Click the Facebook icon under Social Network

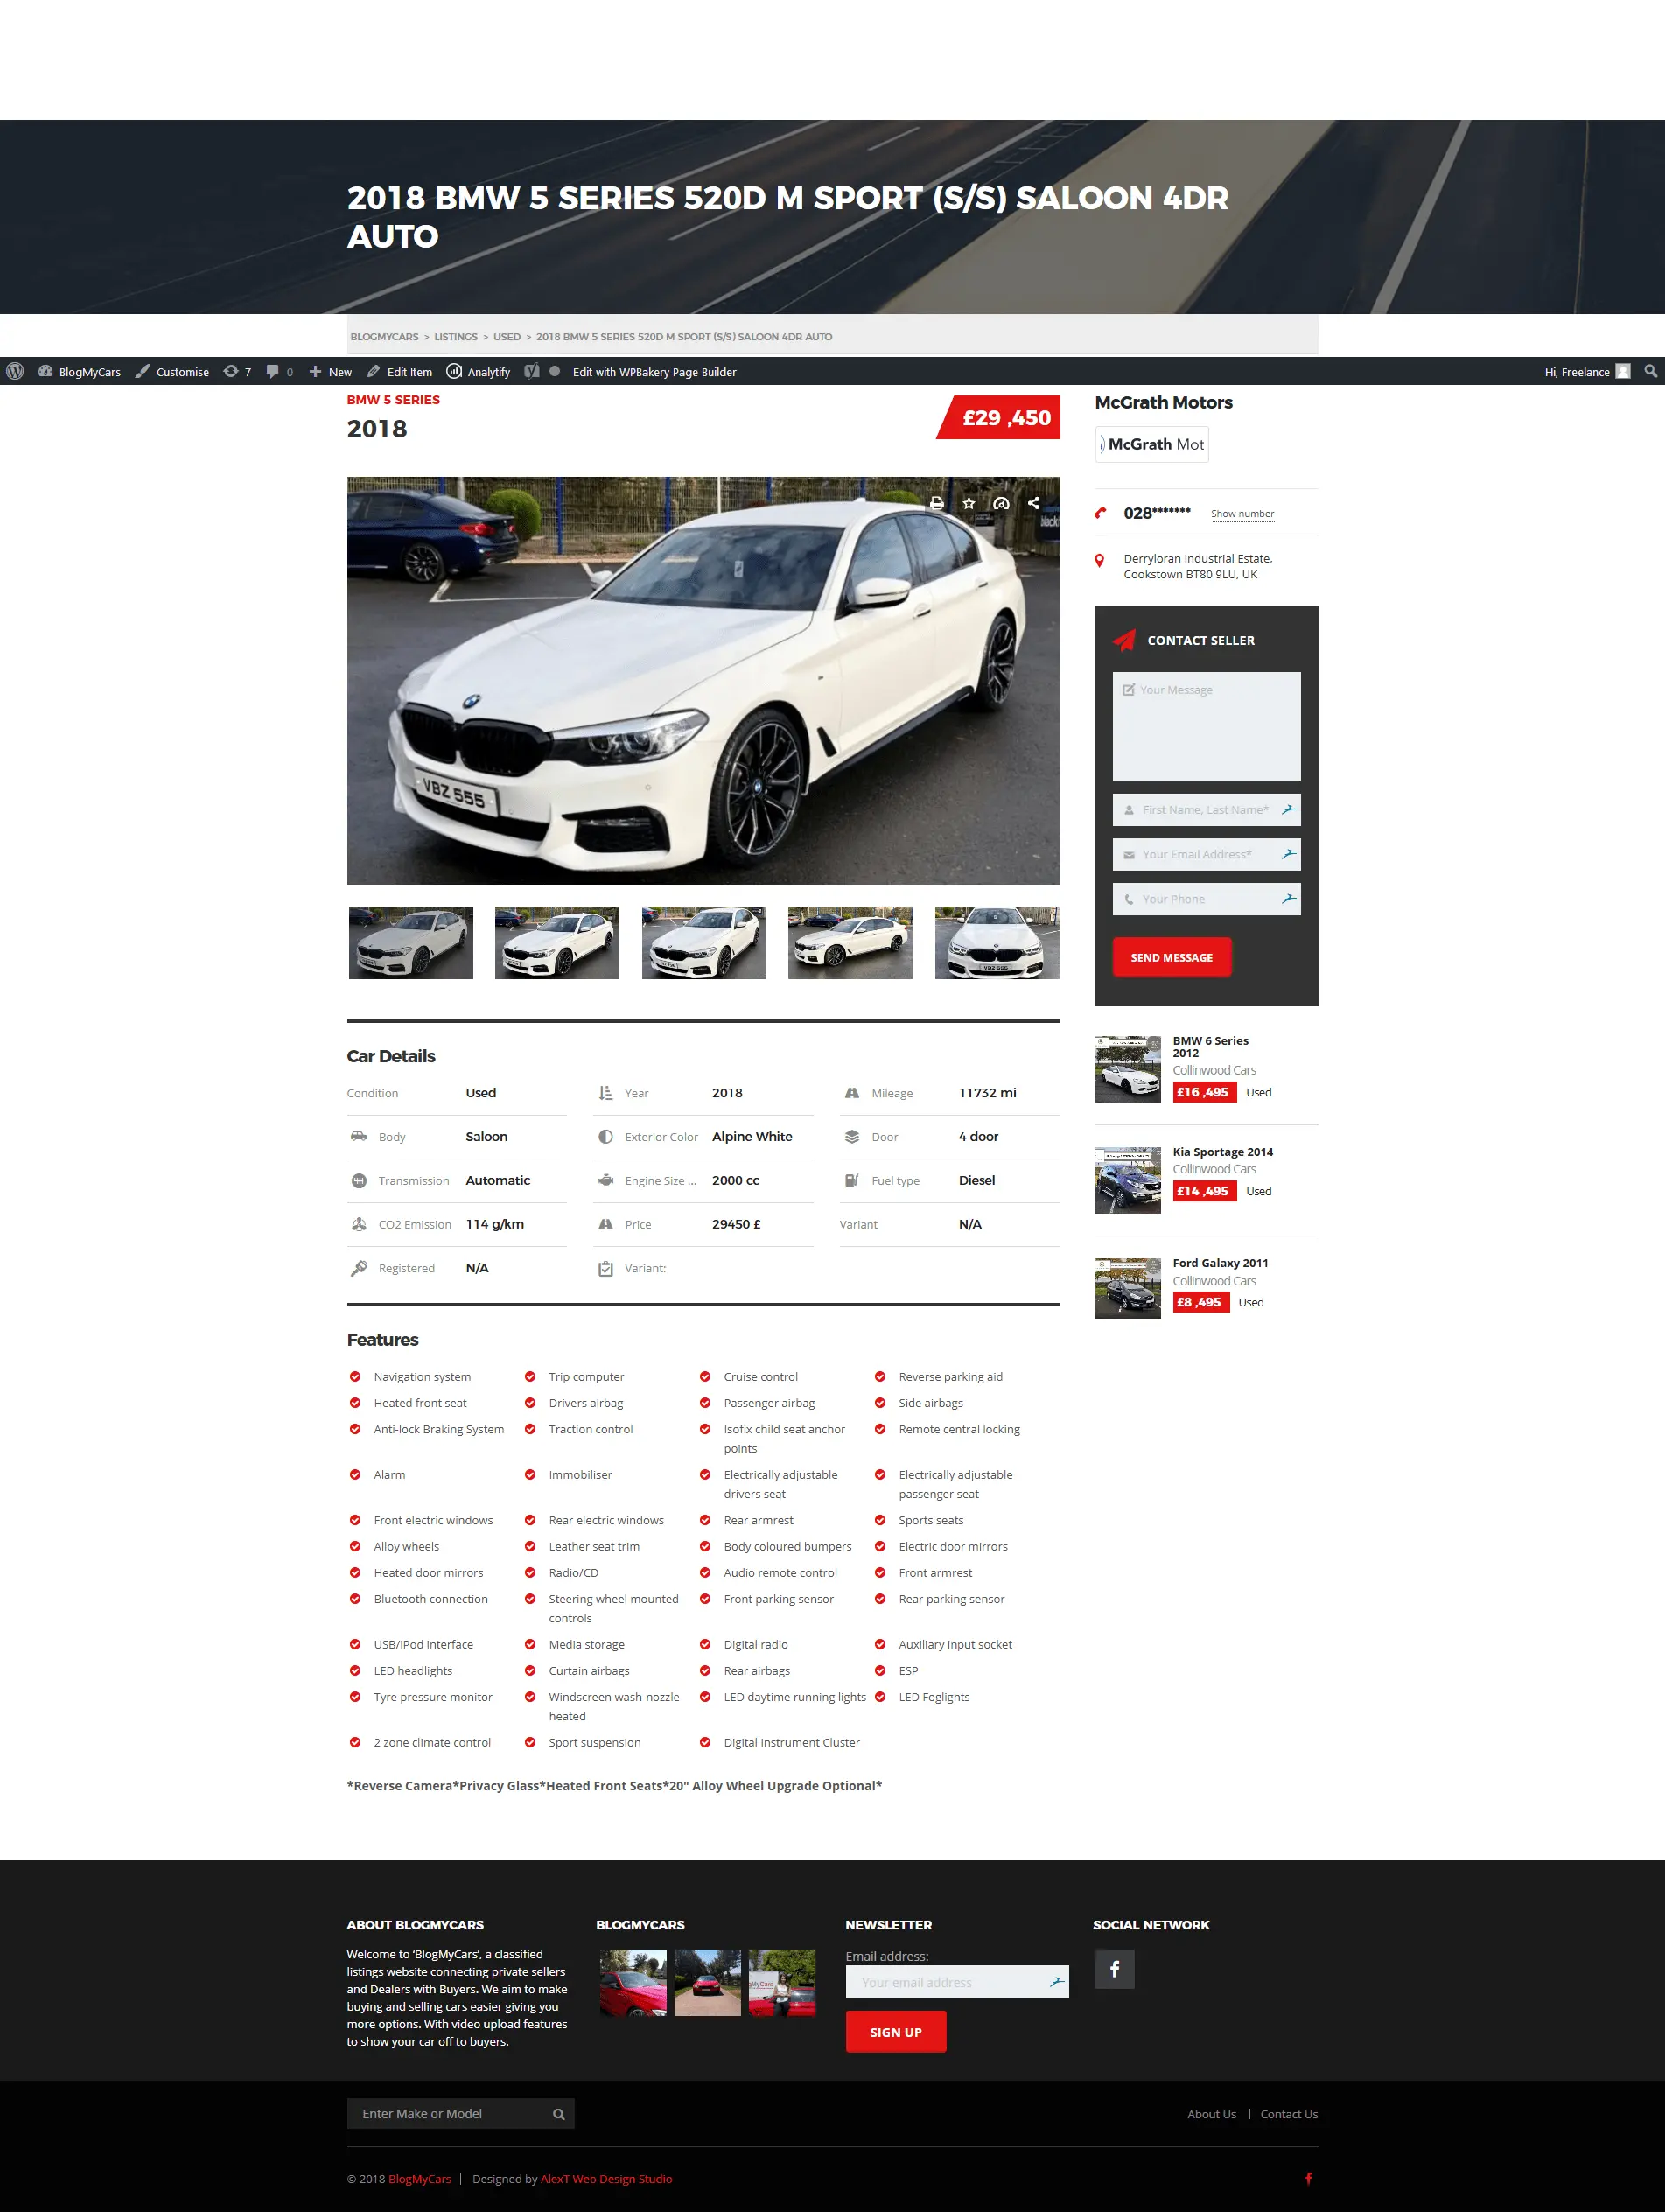pos(1114,1968)
